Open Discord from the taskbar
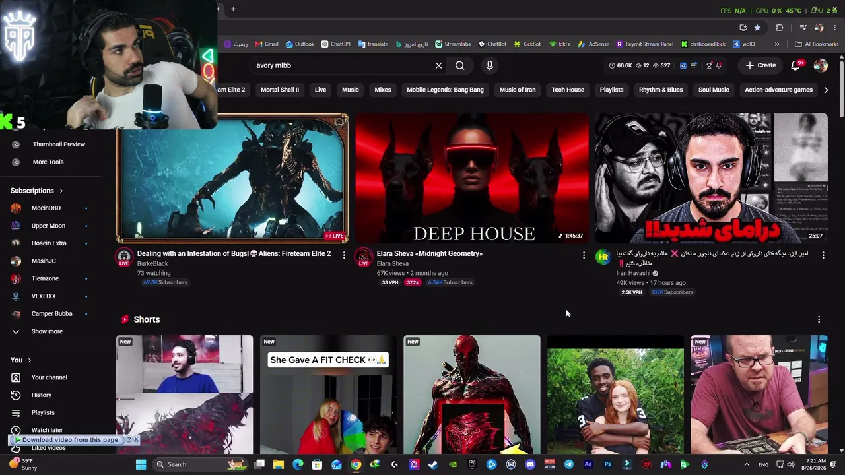Screen dimensions: 845x475 pyautogui.click(x=530, y=464)
